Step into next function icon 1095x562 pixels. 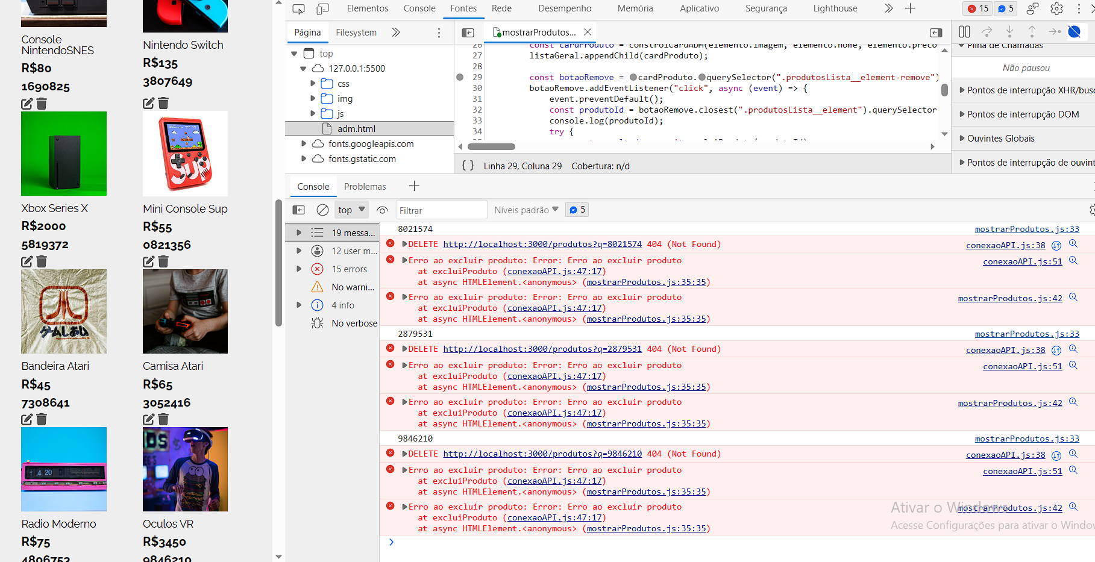pos(1009,32)
